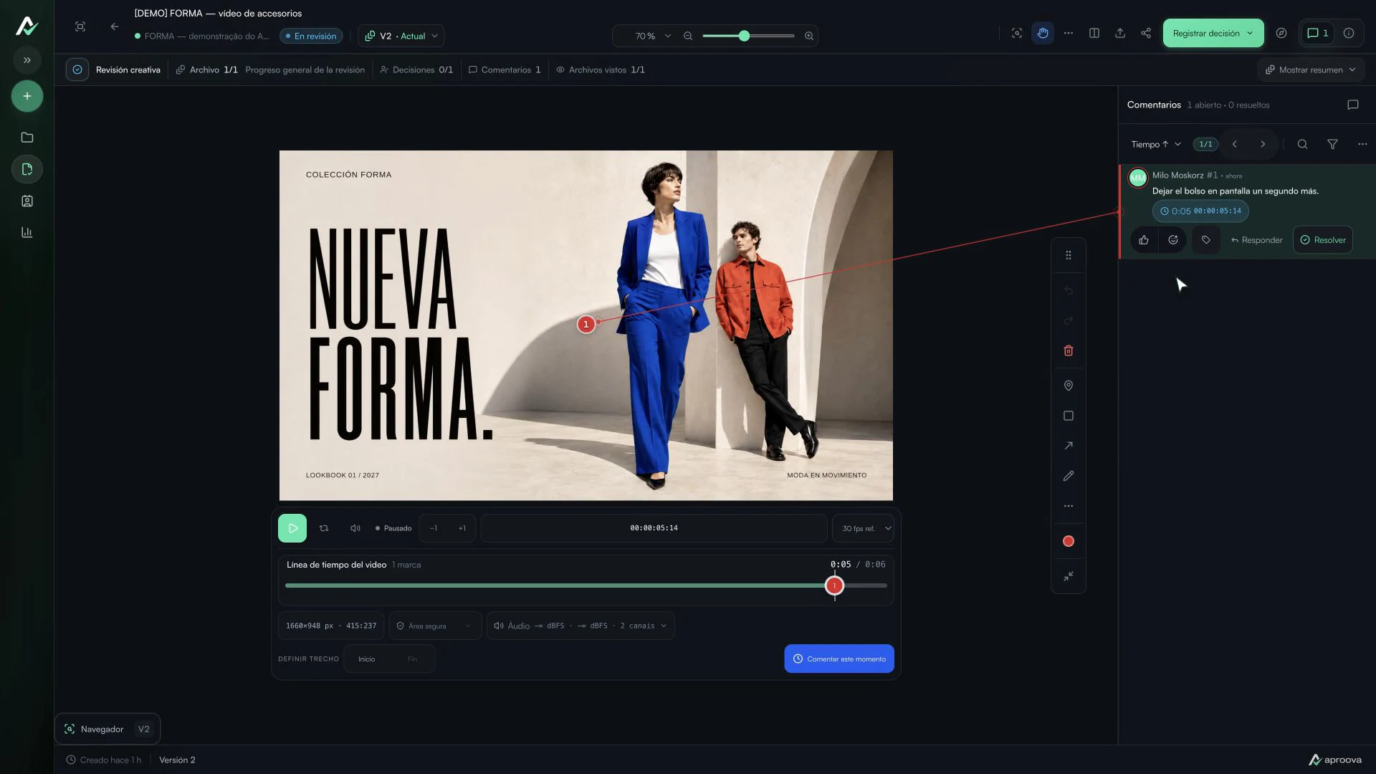This screenshot has width=1376, height=774.
Task: Select the pin marker annotation tool
Action: coord(1069,386)
